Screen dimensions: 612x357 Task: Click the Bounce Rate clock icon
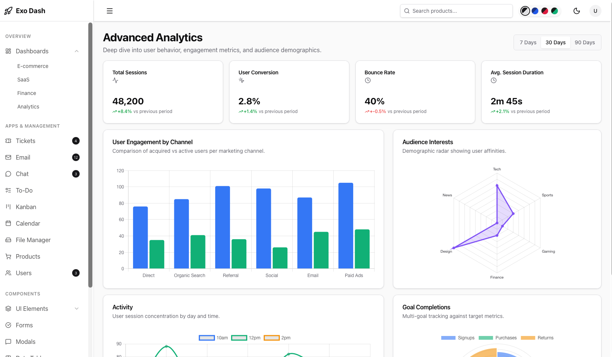coord(368,80)
